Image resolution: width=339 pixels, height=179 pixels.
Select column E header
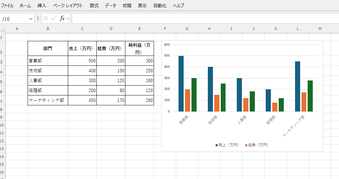pyautogui.click(x=139, y=29)
